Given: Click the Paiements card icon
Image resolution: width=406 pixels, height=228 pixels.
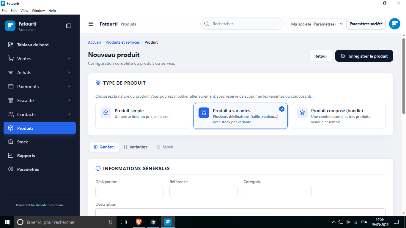Looking at the screenshot, I should point(11,86).
